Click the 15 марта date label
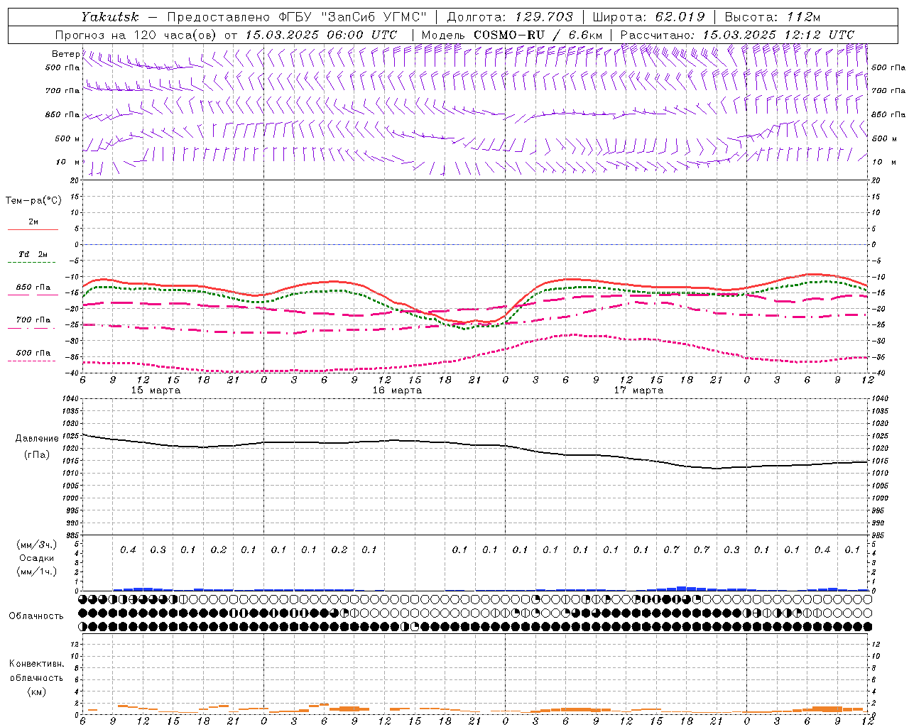The height and width of the screenshot is (727, 909). click(x=156, y=390)
